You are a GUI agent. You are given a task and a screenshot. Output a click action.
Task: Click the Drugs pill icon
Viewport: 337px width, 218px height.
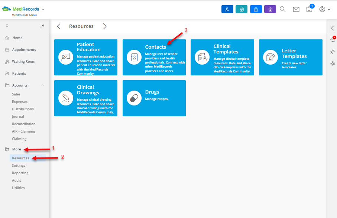[x=134, y=98]
